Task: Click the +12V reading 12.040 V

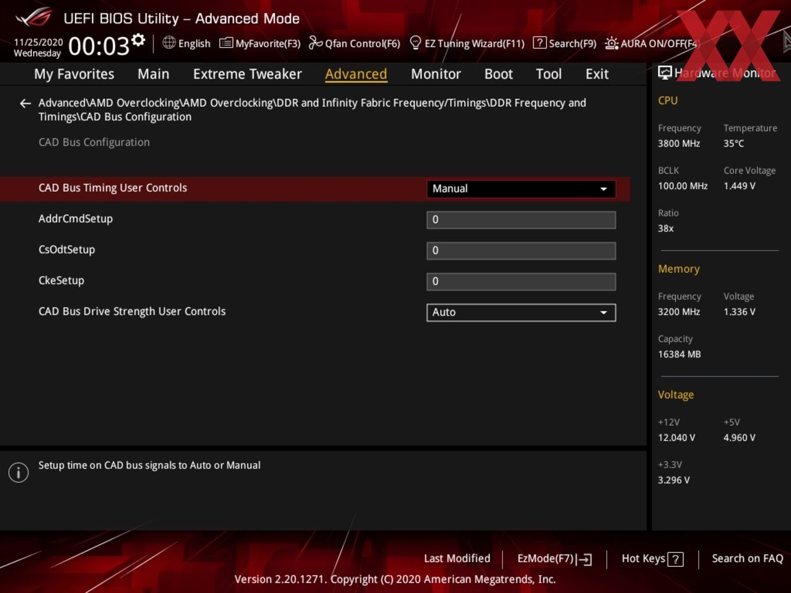Action: click(x=676, y=438)
